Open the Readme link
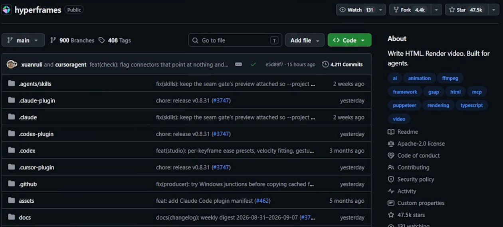Viewport: 503px width, 227px height. [x=403, y=132]
